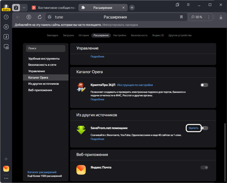Switch to the Другие устройства tab
This screenshot has height=183, width=227.
click(x=180, y=35)
